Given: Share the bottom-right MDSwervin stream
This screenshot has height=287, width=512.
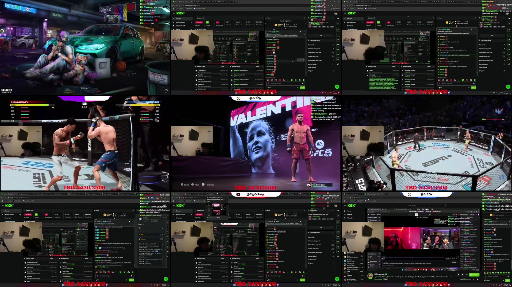Looking at the screenshot, I should pyautogui.click(x=473, y=279).
